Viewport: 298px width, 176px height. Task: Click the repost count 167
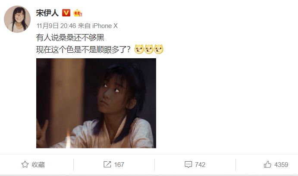coord(119,165)
